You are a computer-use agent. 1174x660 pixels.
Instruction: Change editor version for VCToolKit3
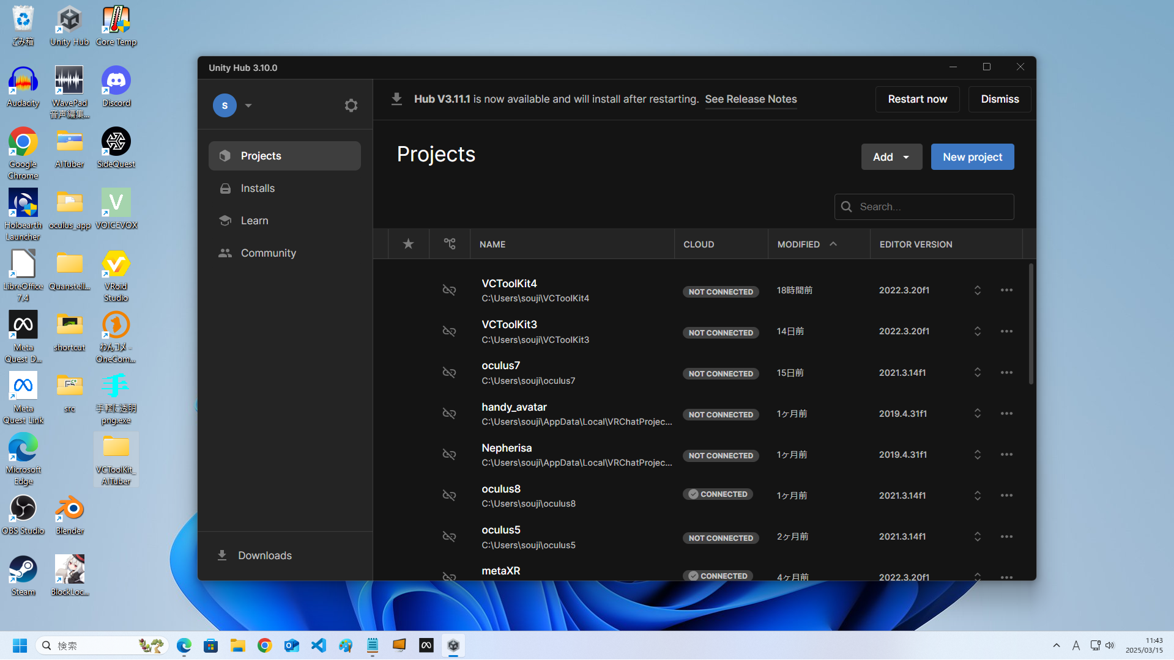[977, 331]
